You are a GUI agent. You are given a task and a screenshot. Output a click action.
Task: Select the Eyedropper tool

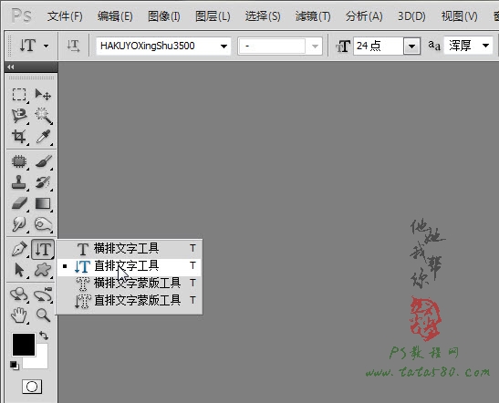tap(43, 137)
